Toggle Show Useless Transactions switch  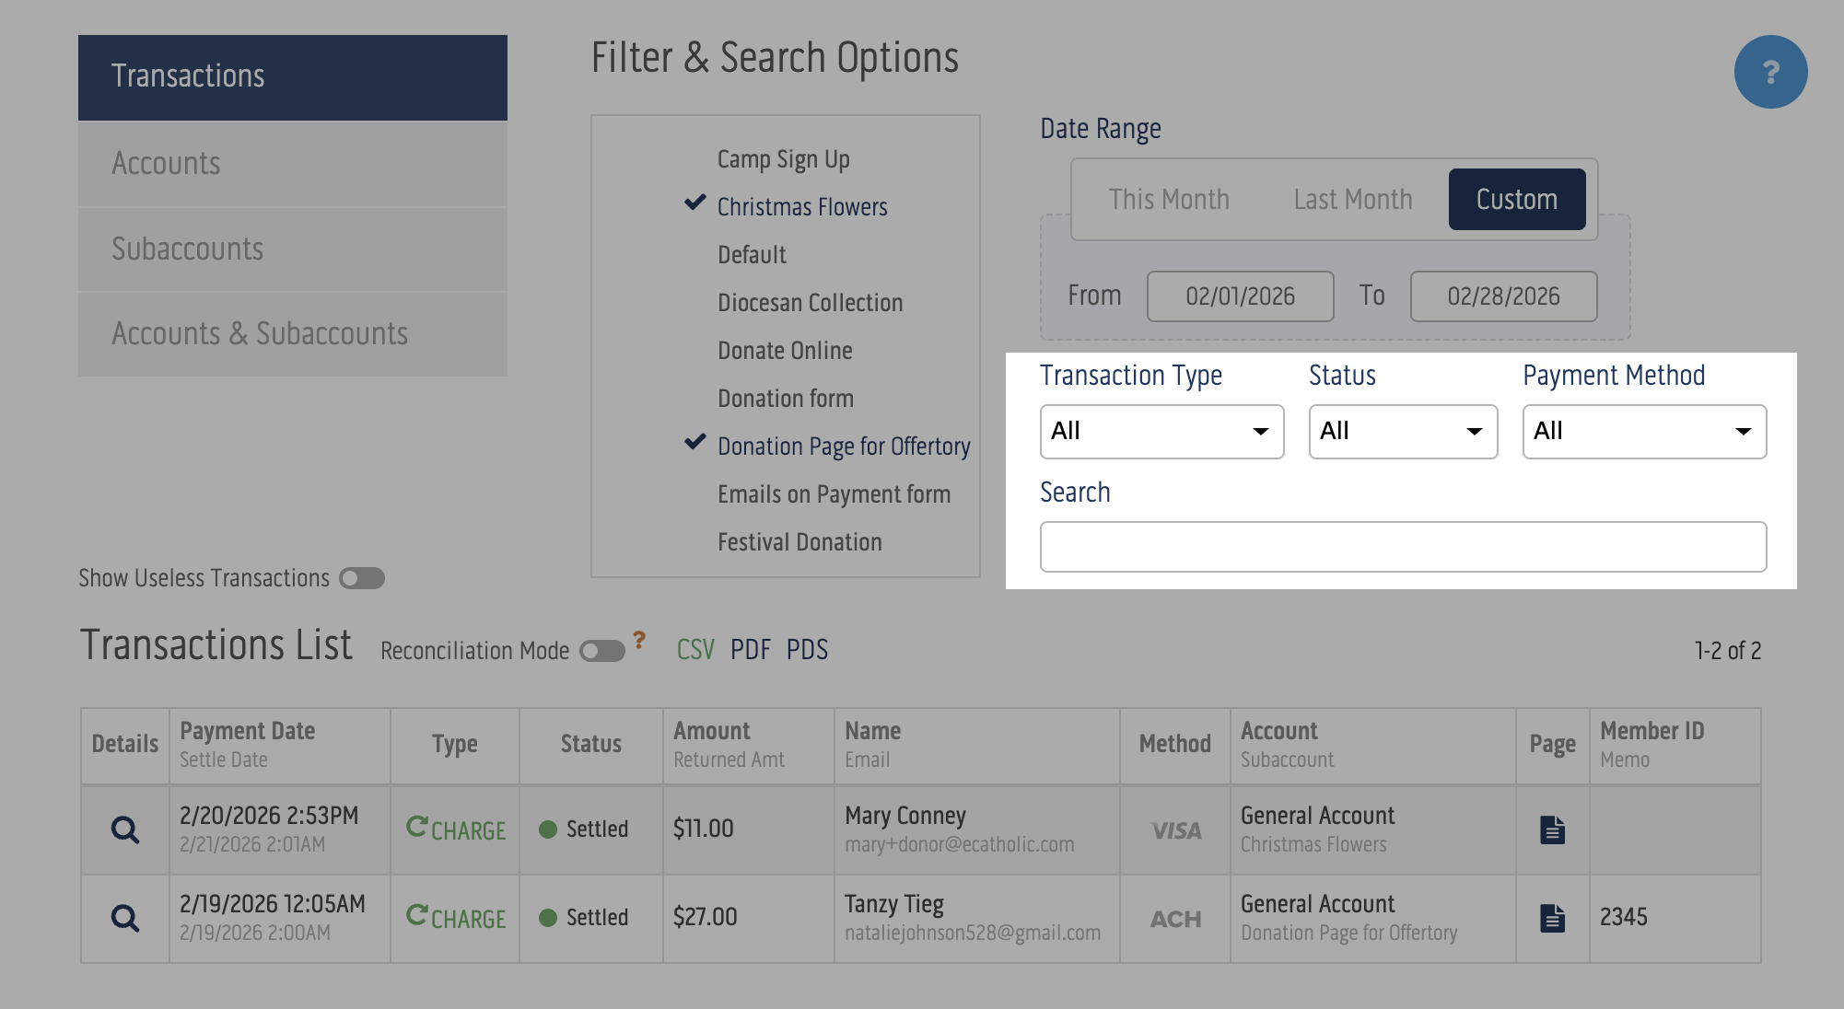point(361,578)
